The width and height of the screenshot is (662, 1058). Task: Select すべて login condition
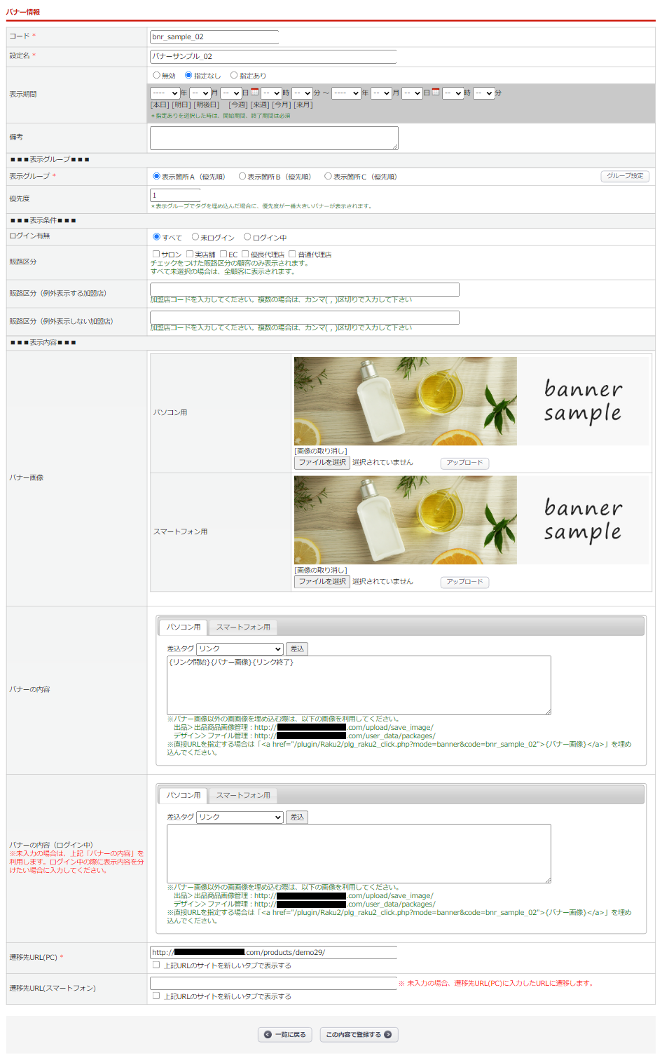coord(156,236)
